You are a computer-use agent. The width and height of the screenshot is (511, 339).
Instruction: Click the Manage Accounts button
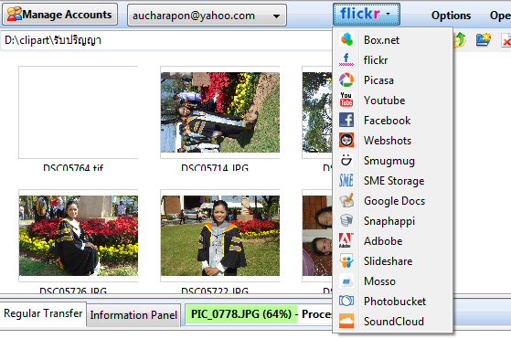coord(60,15)
